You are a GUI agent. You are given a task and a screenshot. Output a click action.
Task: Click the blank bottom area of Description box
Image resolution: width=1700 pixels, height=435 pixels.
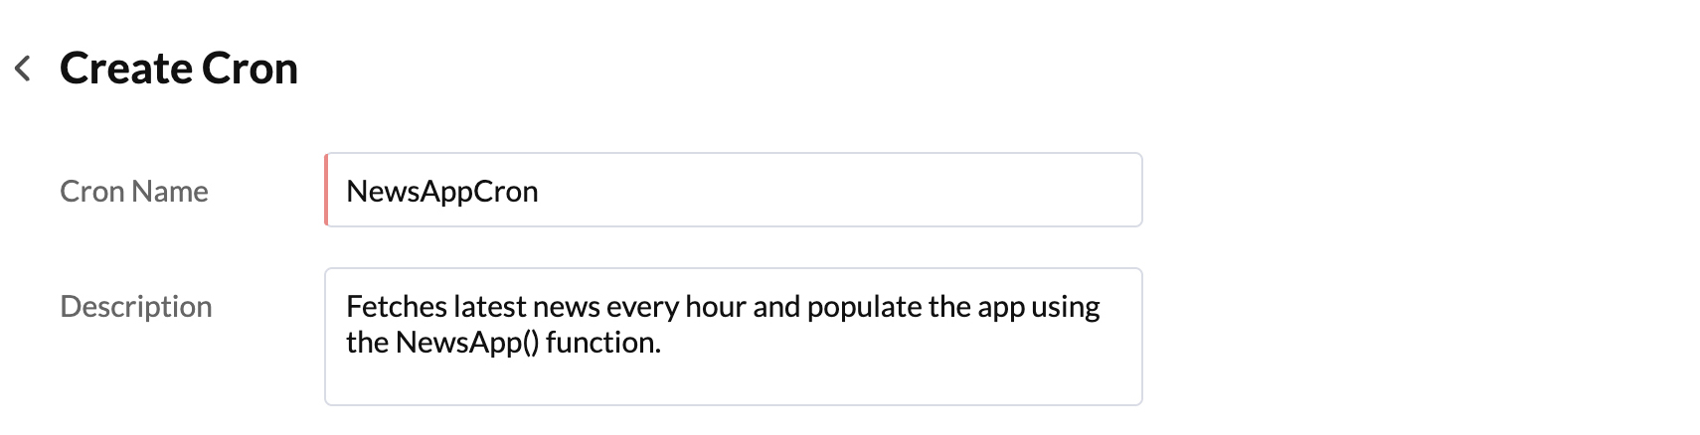coord(734,384)
